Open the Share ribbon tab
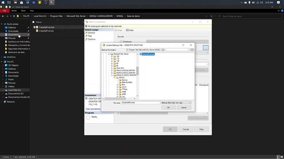 click(x=23, y=11)
